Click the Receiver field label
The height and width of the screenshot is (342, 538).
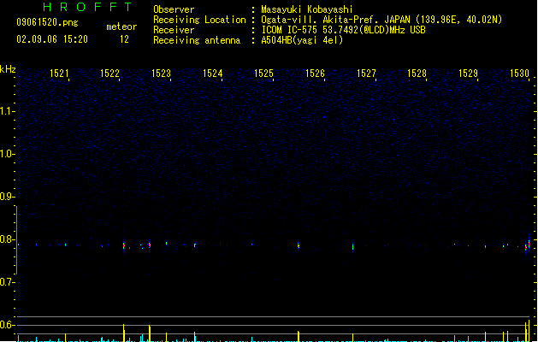[174, 30]
